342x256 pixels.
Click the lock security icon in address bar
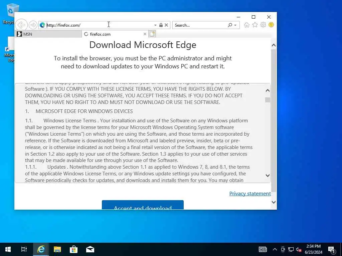(161, 25)
